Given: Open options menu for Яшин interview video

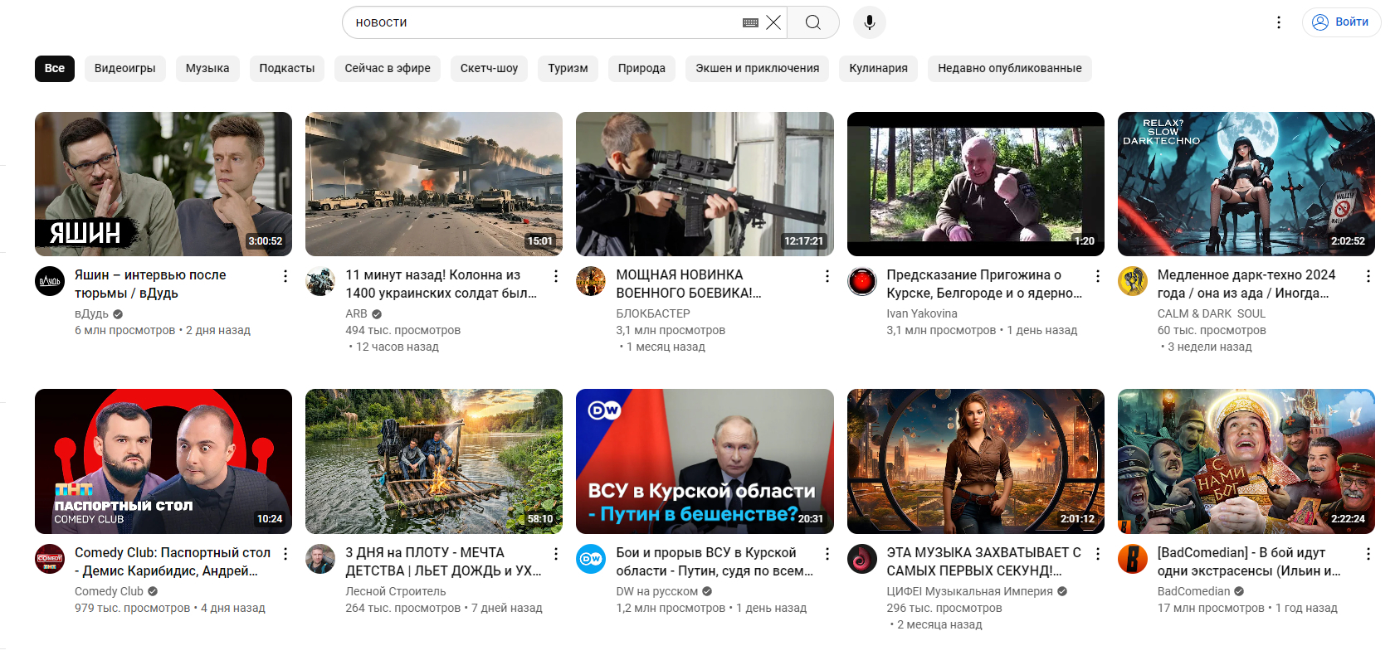Looking at the screenshot, I should (285, 276).
